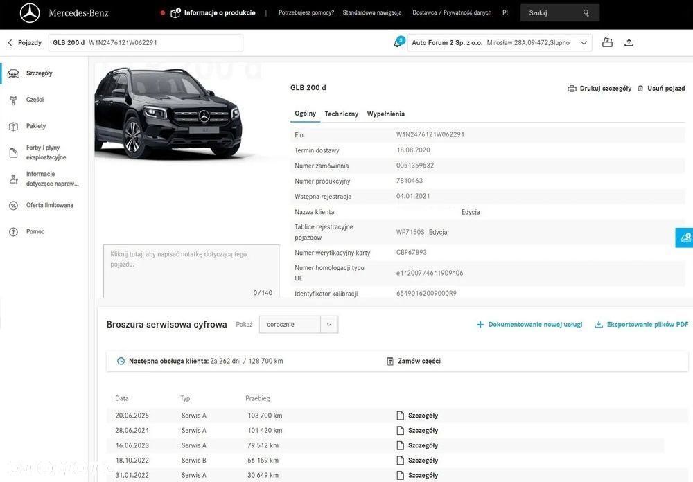Open Szczegóły for the 103 700 km service

point(423,416)
